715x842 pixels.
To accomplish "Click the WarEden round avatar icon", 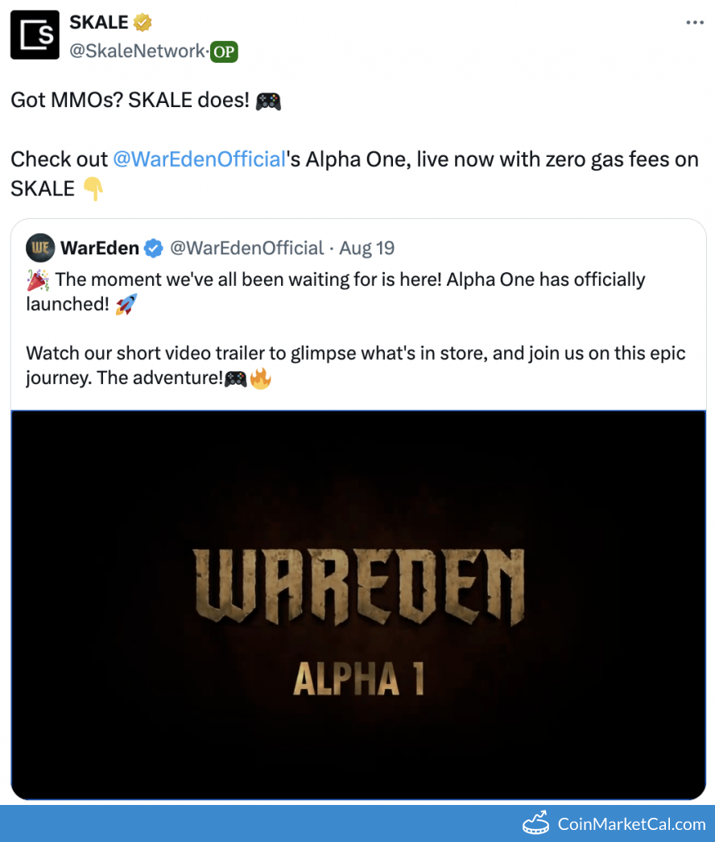I will pos(40,248).
